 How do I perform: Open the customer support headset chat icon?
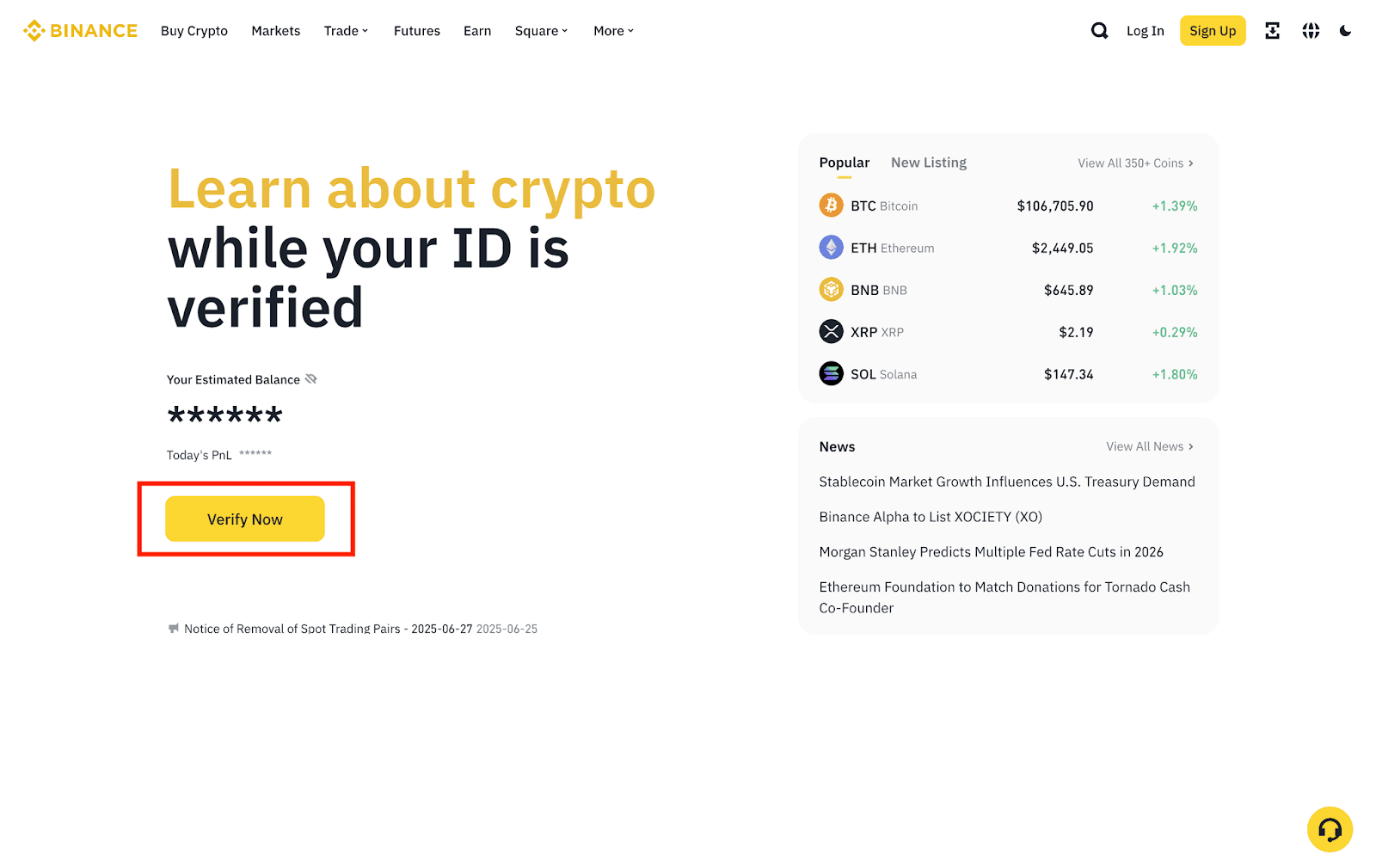point(1330,829)
